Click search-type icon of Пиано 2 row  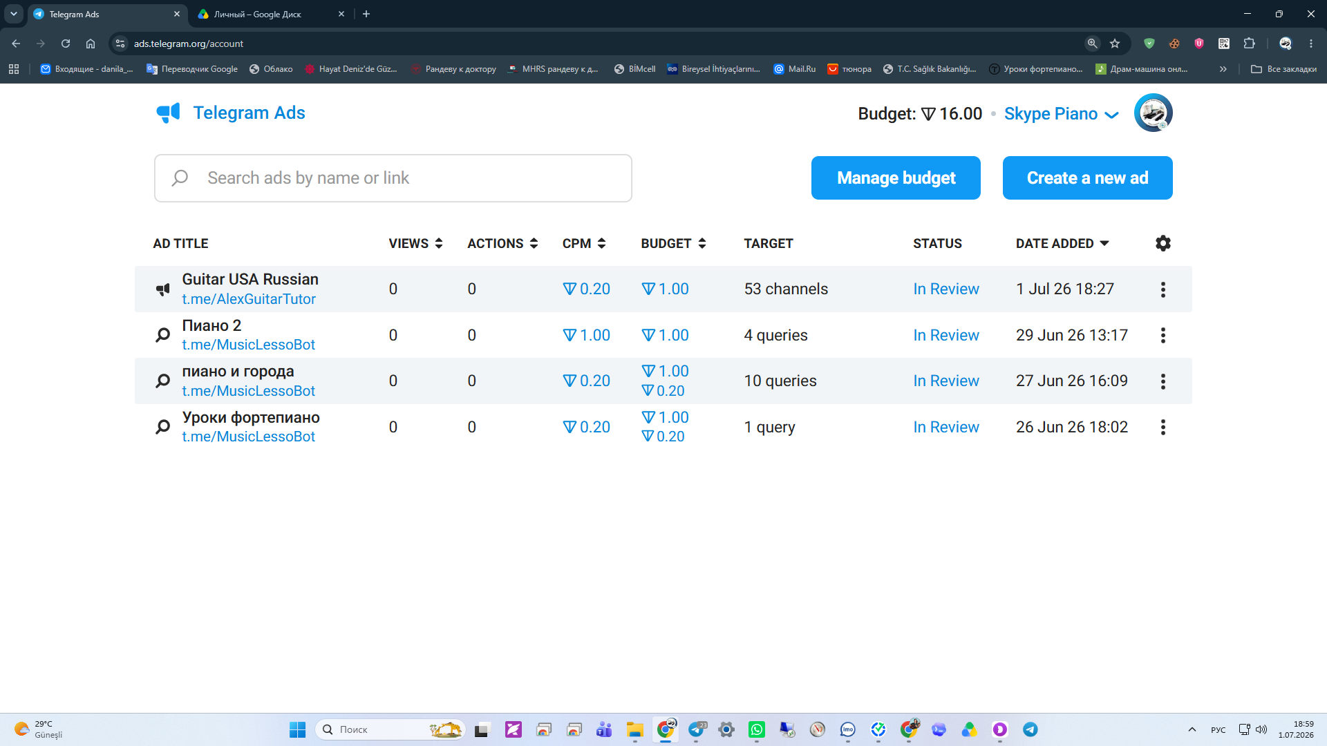point(163,335)
